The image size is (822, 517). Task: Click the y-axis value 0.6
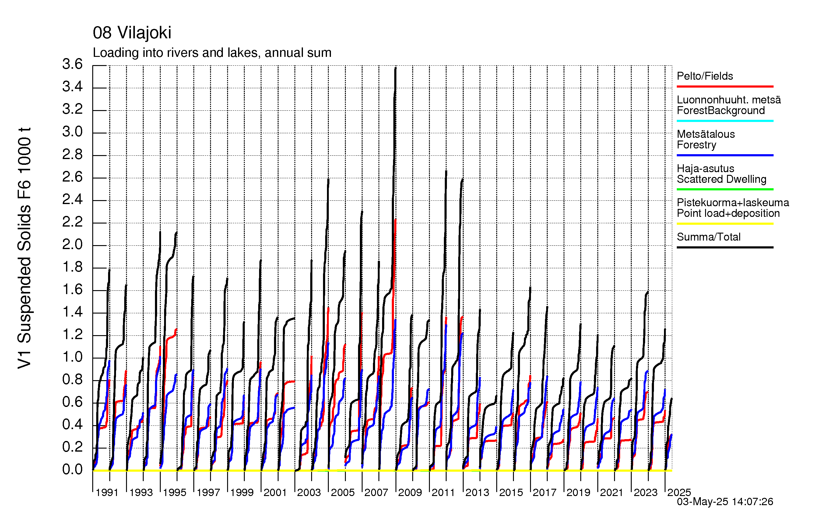coord(72,402)
